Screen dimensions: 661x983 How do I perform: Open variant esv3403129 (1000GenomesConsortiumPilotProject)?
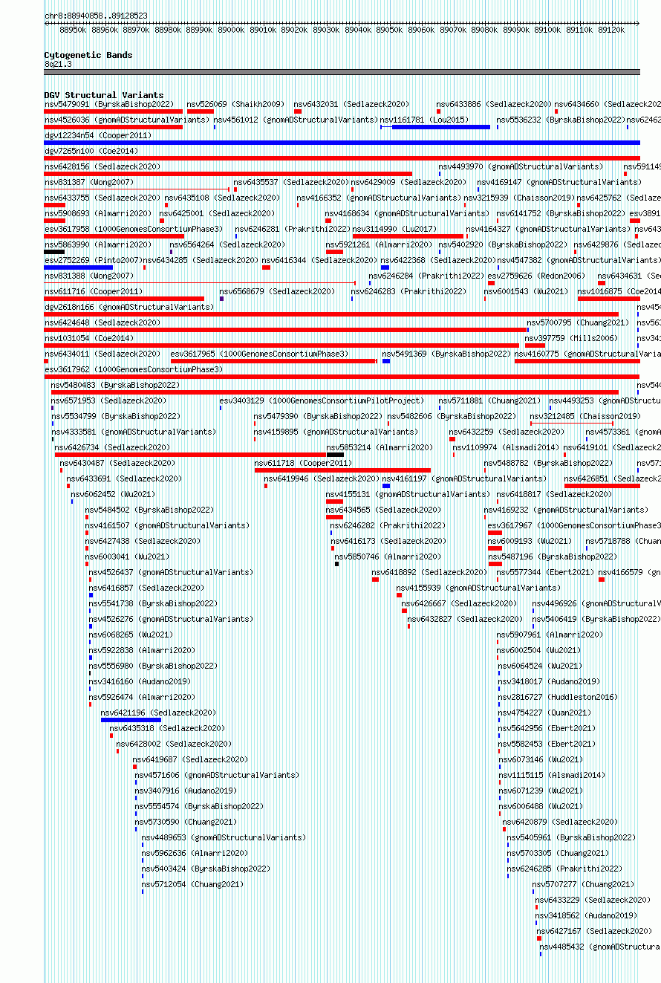[x=322, y=401]
